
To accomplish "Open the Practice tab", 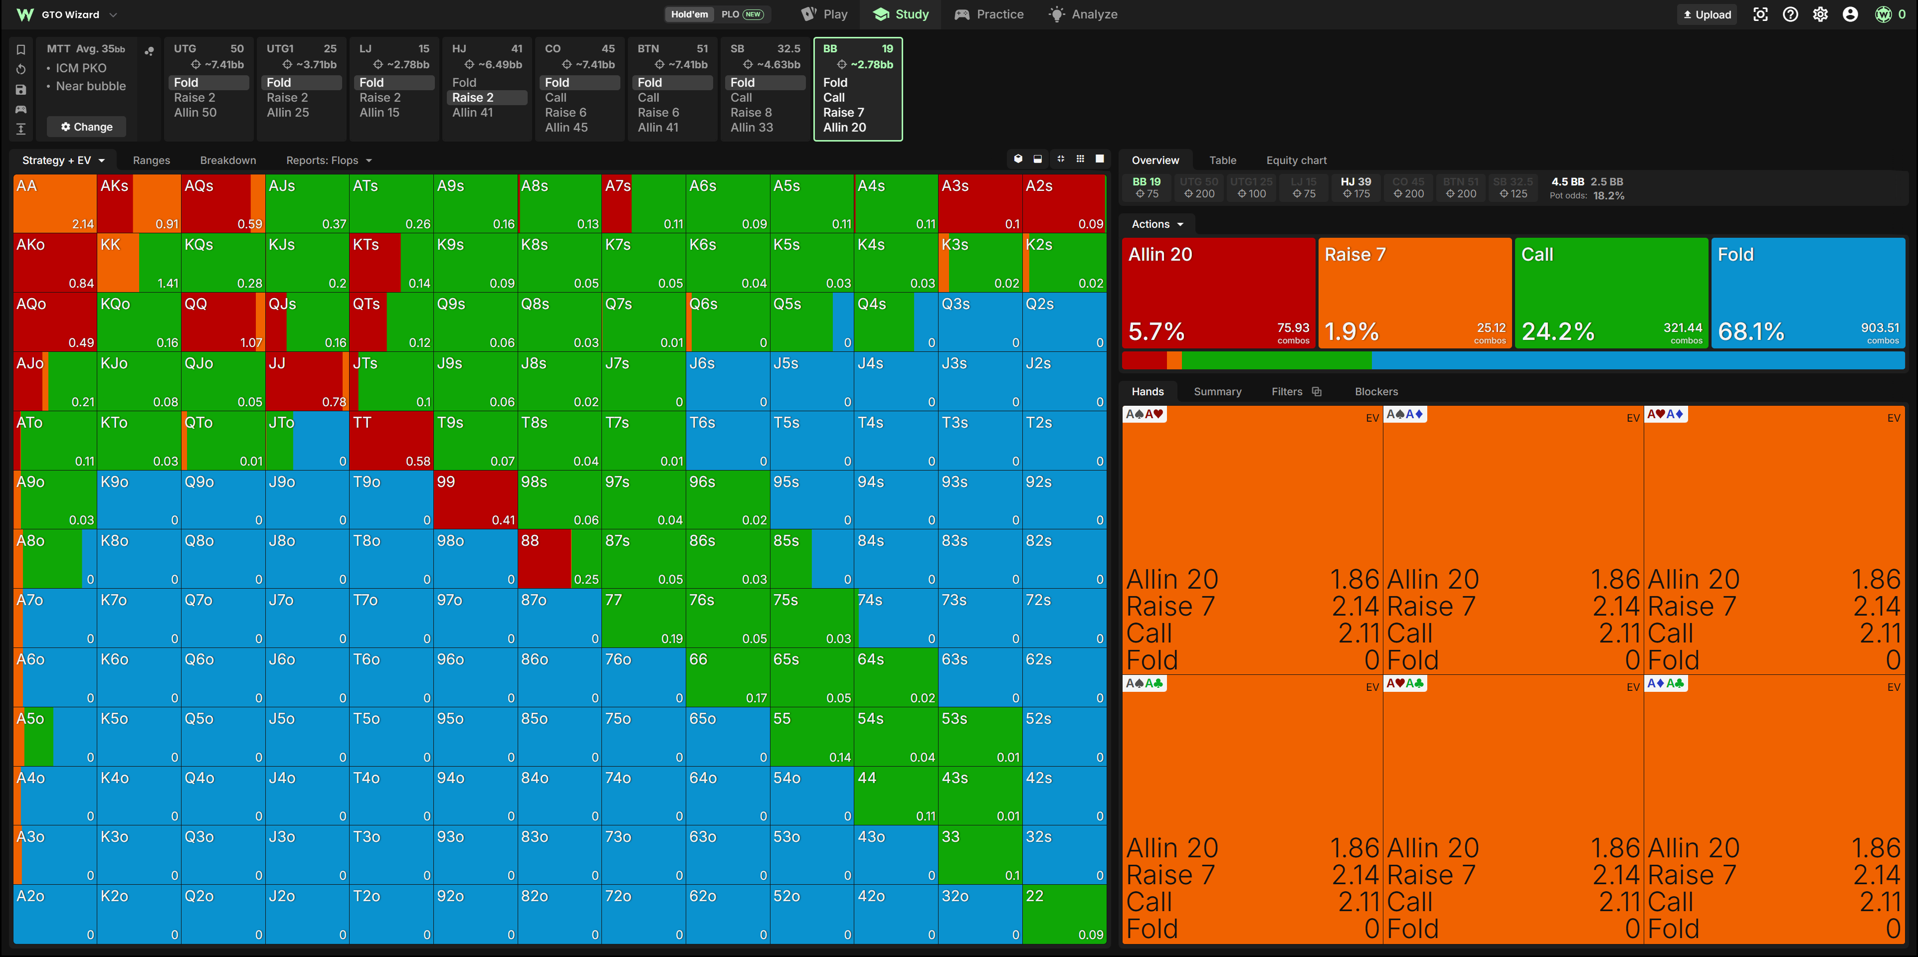I will point(989,14).
